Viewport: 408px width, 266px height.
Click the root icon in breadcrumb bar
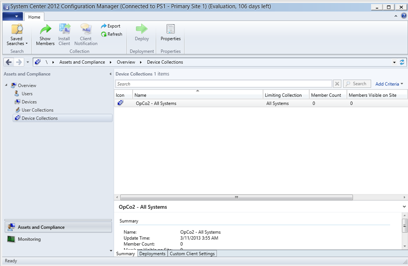tap(38, 62)
